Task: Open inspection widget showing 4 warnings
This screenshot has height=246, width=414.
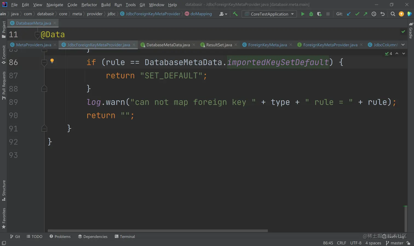Action: click(388, 54)
